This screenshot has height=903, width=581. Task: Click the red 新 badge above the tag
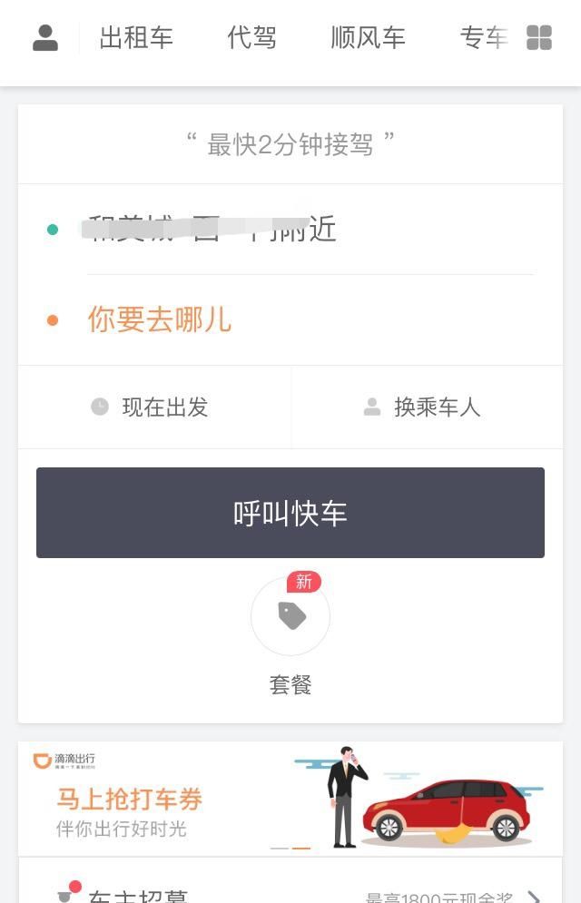tap(304, 581)
